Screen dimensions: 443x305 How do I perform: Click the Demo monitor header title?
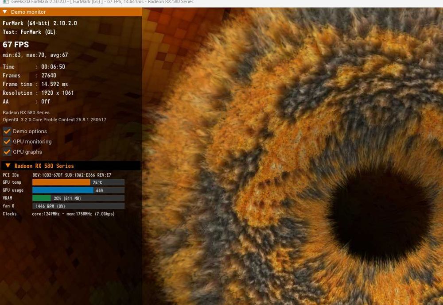pos(28,12)
